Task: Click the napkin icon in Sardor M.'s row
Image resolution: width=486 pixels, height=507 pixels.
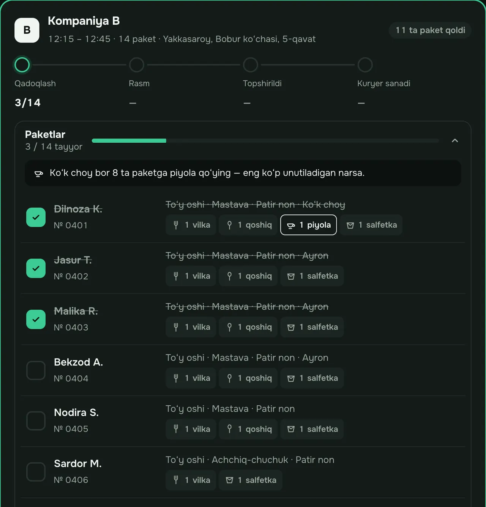Action: click(229, 480)
